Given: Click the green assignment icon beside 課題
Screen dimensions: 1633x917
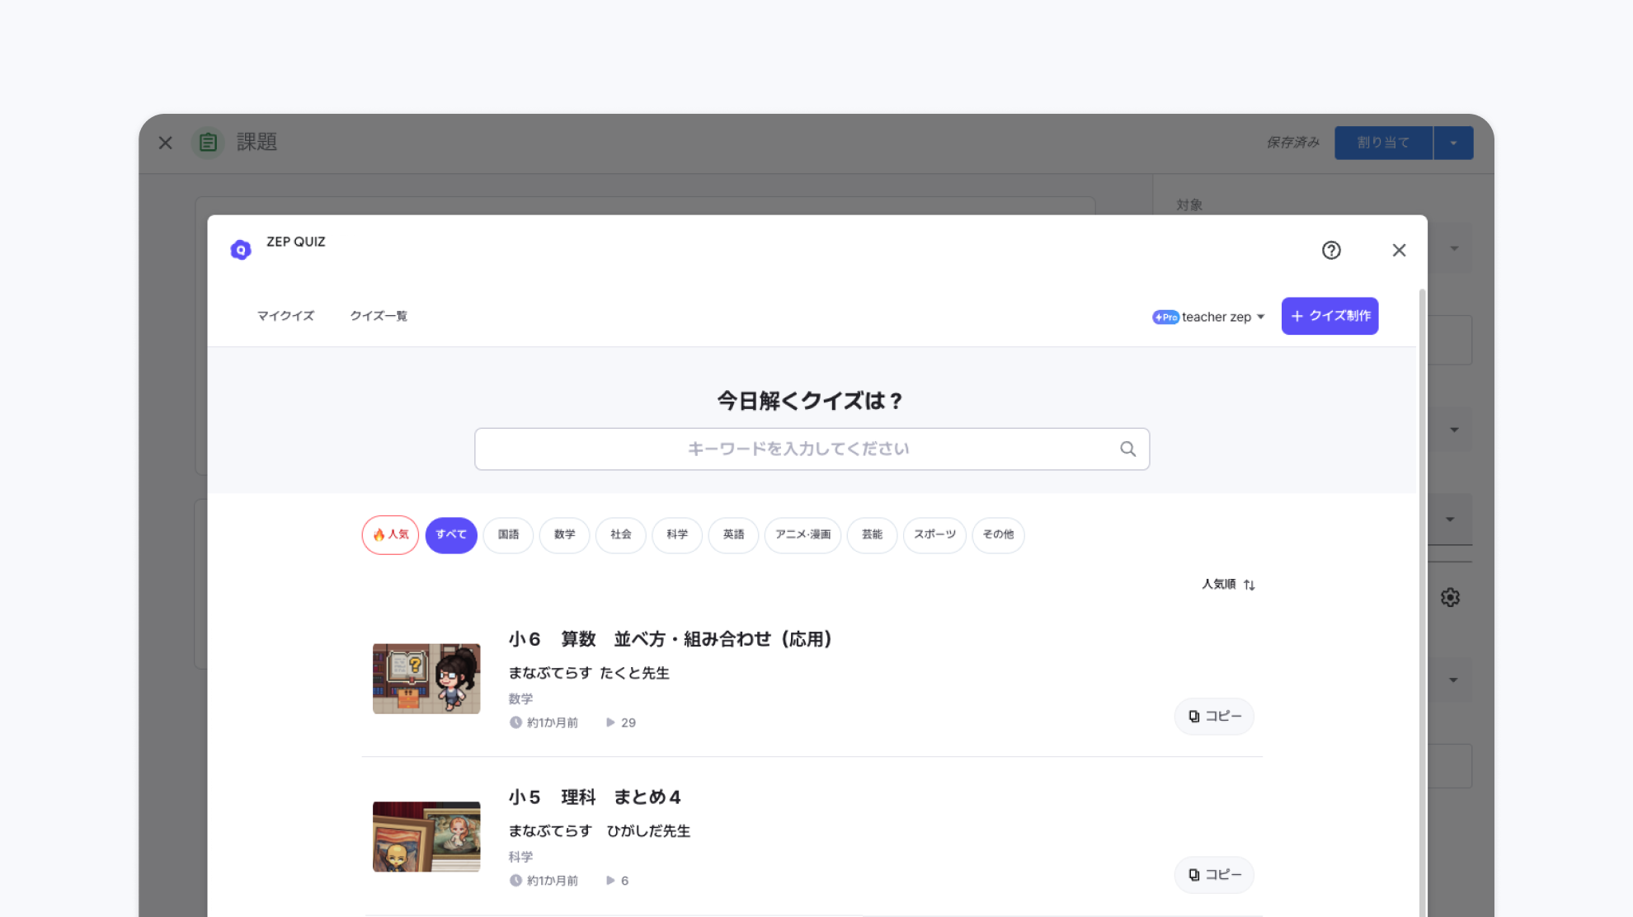Looking at the screenshot, I should pyautogui.click(x=208, y=142).
